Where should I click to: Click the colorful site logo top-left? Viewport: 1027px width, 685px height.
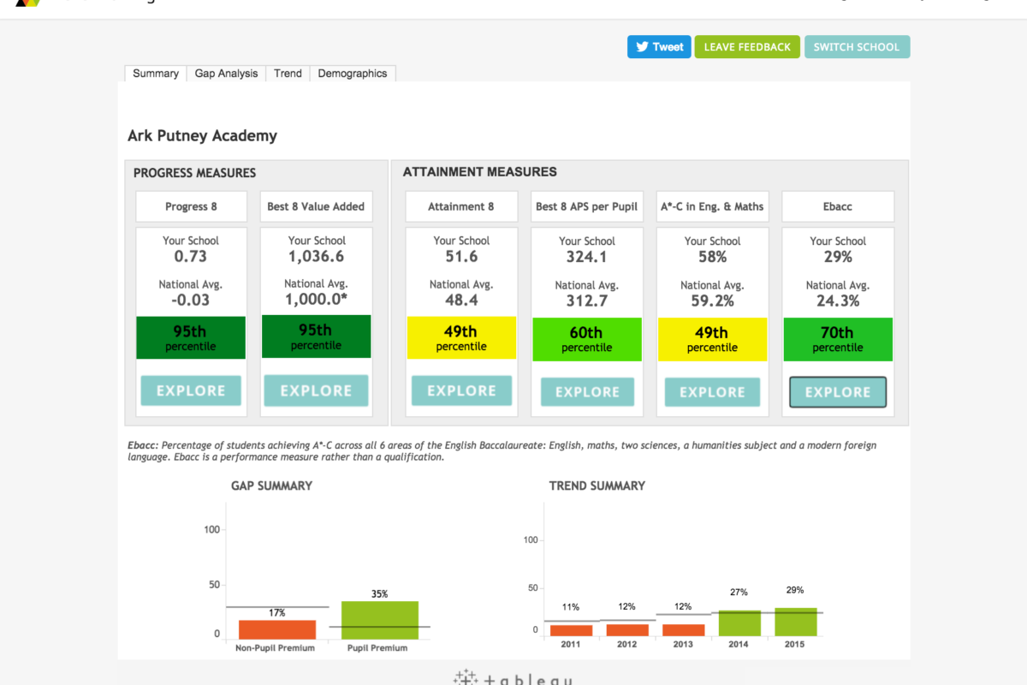27,3
